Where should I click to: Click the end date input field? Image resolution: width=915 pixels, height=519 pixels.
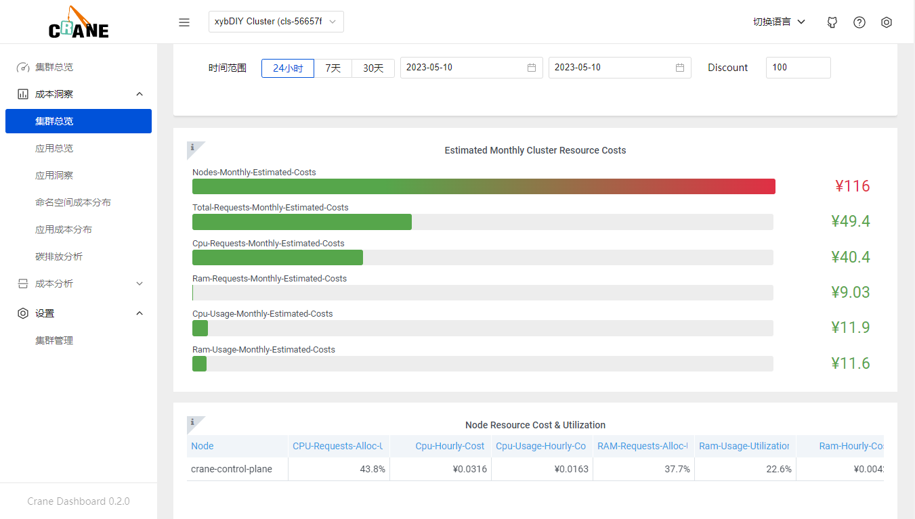coord(620,68)
